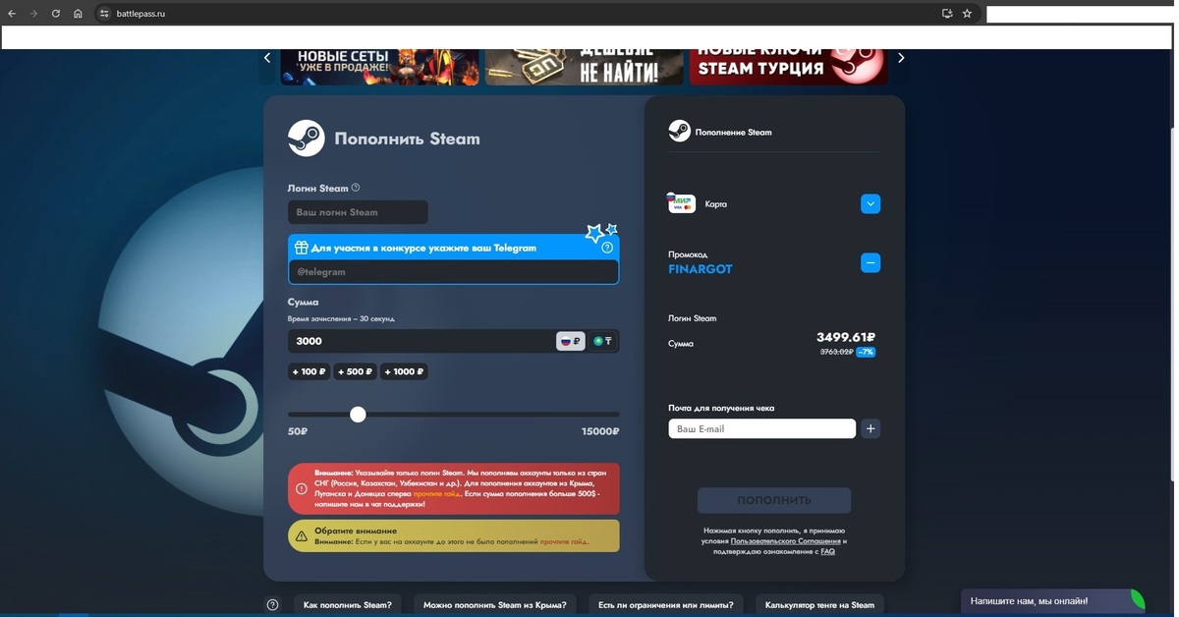Screen dimensions: 1179x617
Task: Open the 'Новые сеты уже в продаже' banner
Action: (x=379, y=67)
